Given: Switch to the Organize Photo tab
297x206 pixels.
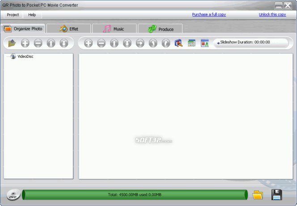Looking at the screenshot, I should point(23,29).
